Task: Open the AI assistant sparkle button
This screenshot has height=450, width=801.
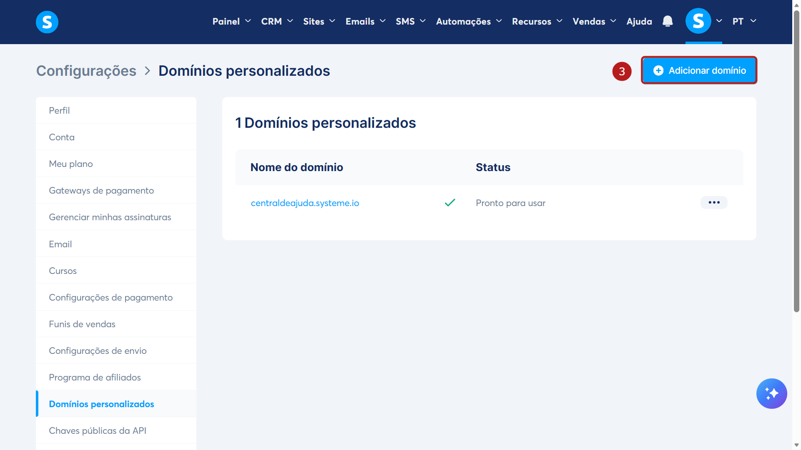Action: click(771, 393)
